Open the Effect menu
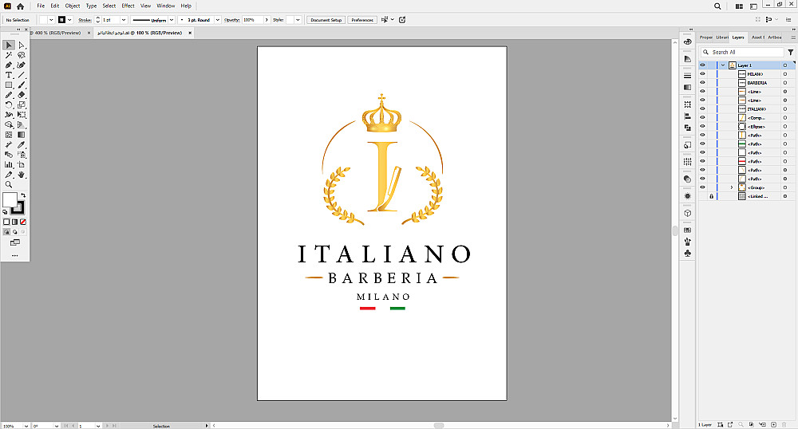The image size is (798, 429). (128, 6)
